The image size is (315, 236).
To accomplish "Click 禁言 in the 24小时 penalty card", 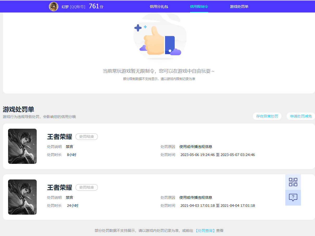I will pos(70,197).
